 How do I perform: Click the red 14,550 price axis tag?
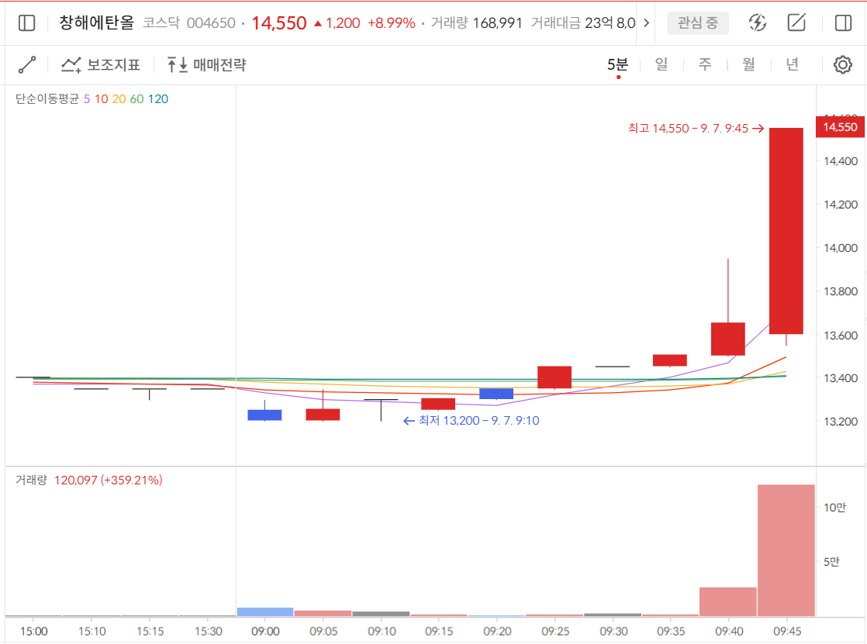pos(840,127)
